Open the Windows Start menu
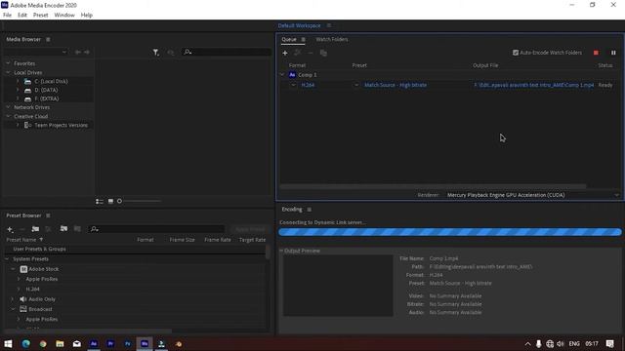The height and width of the screenshot is (351, 625). [8, 344]
